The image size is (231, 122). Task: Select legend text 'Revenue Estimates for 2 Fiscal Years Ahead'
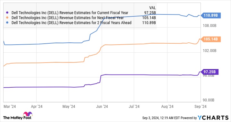(95, 22)
